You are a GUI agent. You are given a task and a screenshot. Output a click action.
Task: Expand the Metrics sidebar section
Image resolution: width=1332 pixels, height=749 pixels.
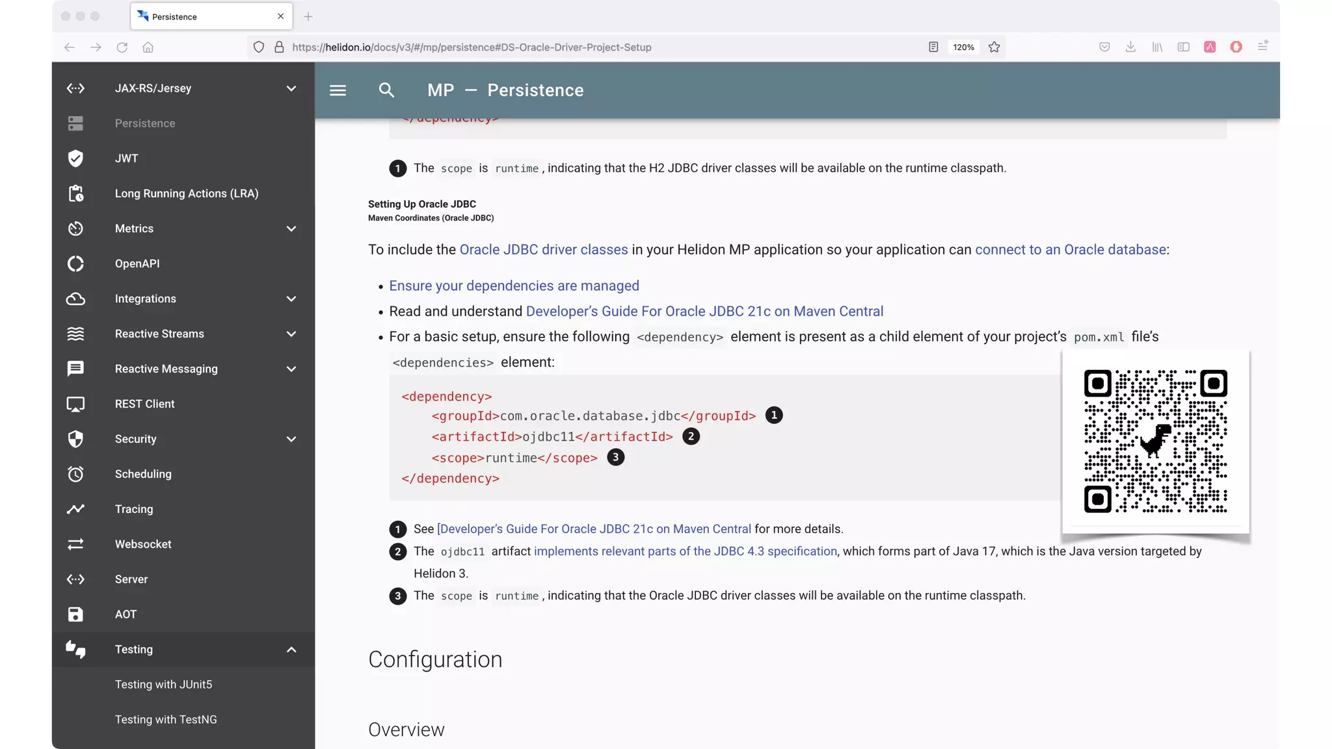pyautogui.click(x=291, y=229)
